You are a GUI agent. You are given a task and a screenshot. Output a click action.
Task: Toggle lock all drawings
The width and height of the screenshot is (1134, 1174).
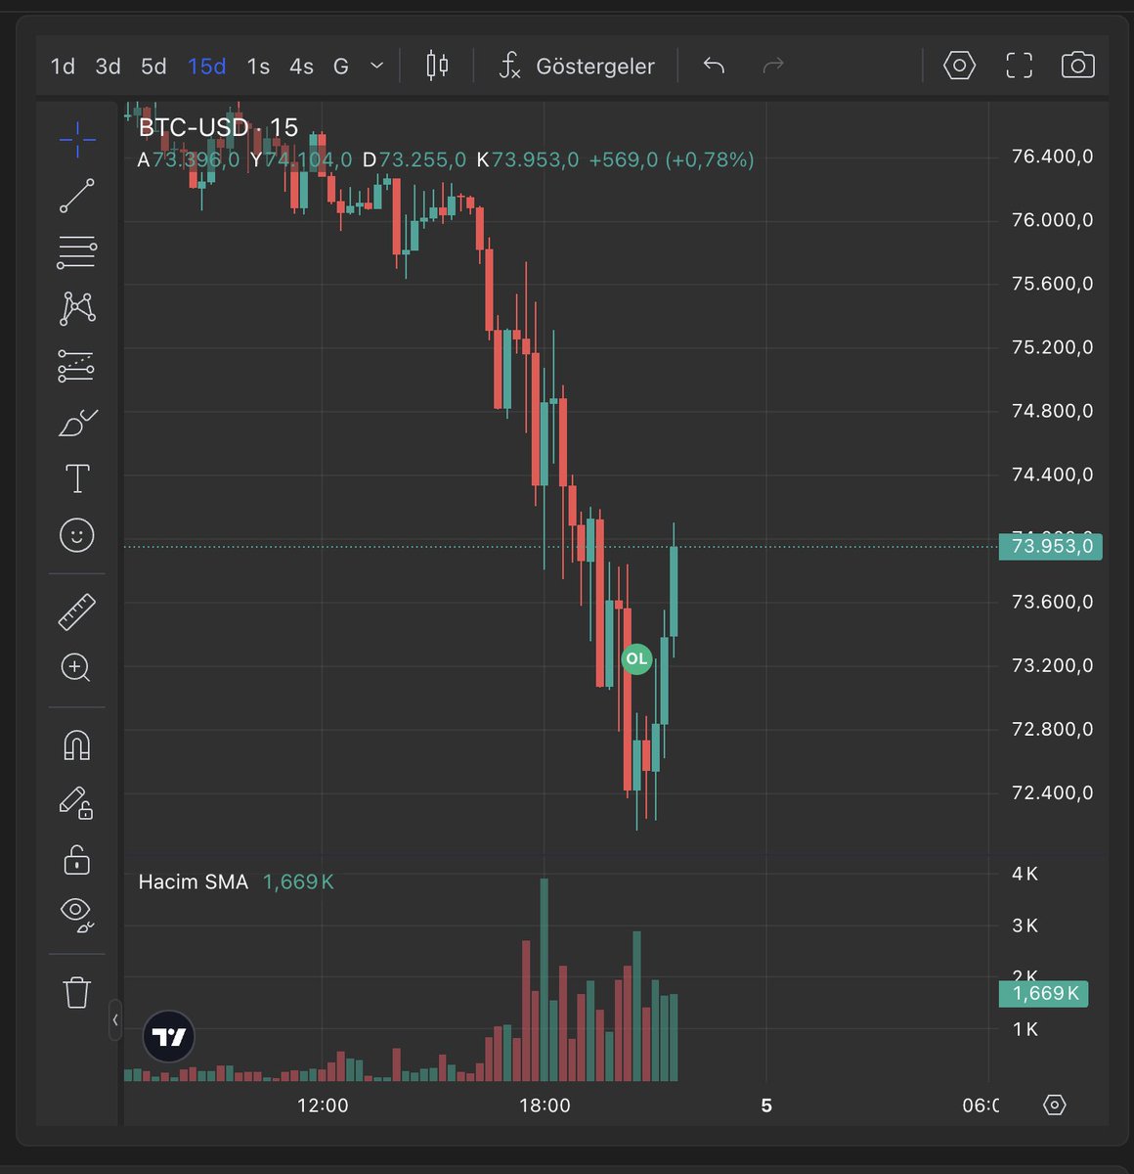[77, 859]
